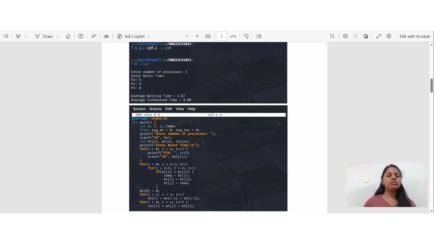The image size is (434, 244).
Task: Open PDF settings gear
Action: [x=389, y=36]
